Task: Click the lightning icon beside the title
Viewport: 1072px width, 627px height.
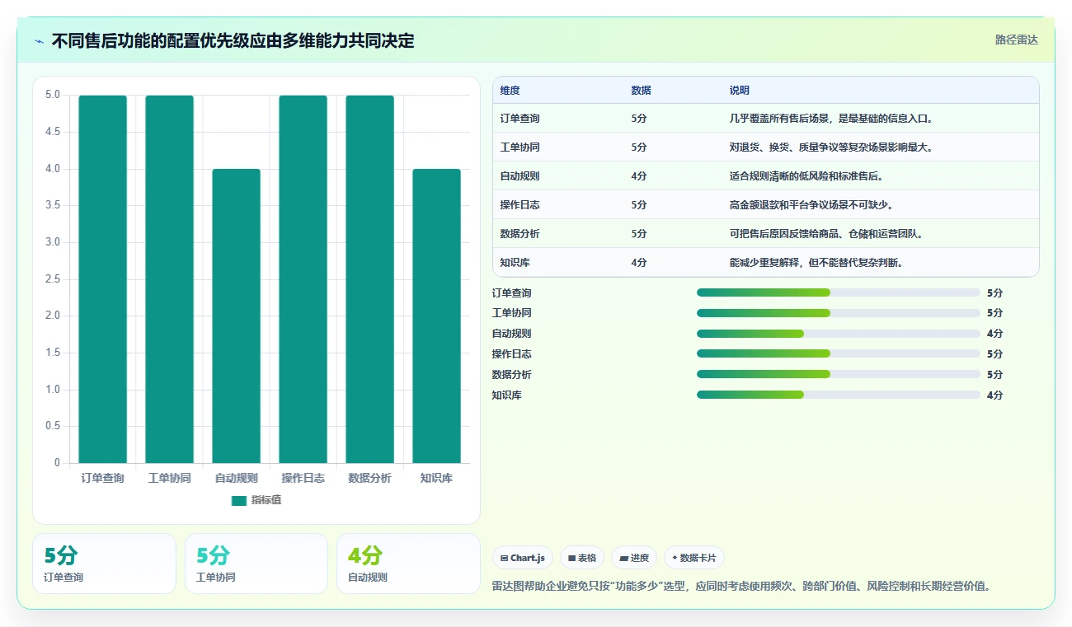Action: tap(40, 41)
